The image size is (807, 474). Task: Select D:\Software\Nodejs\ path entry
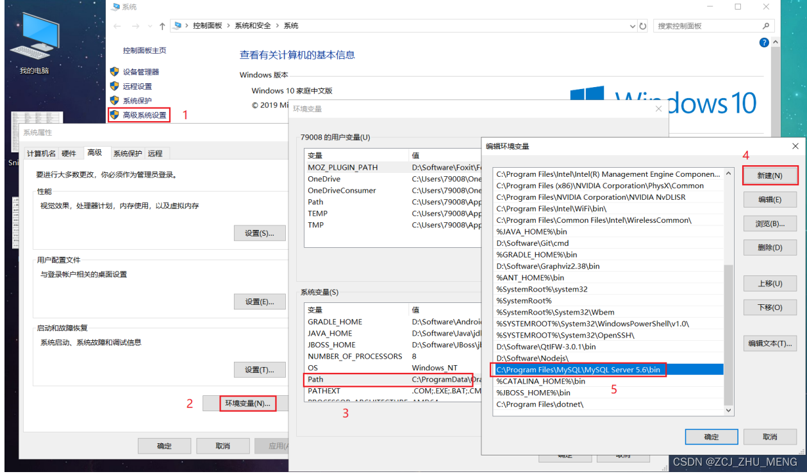pyautogui.click(x=608, y=358)
